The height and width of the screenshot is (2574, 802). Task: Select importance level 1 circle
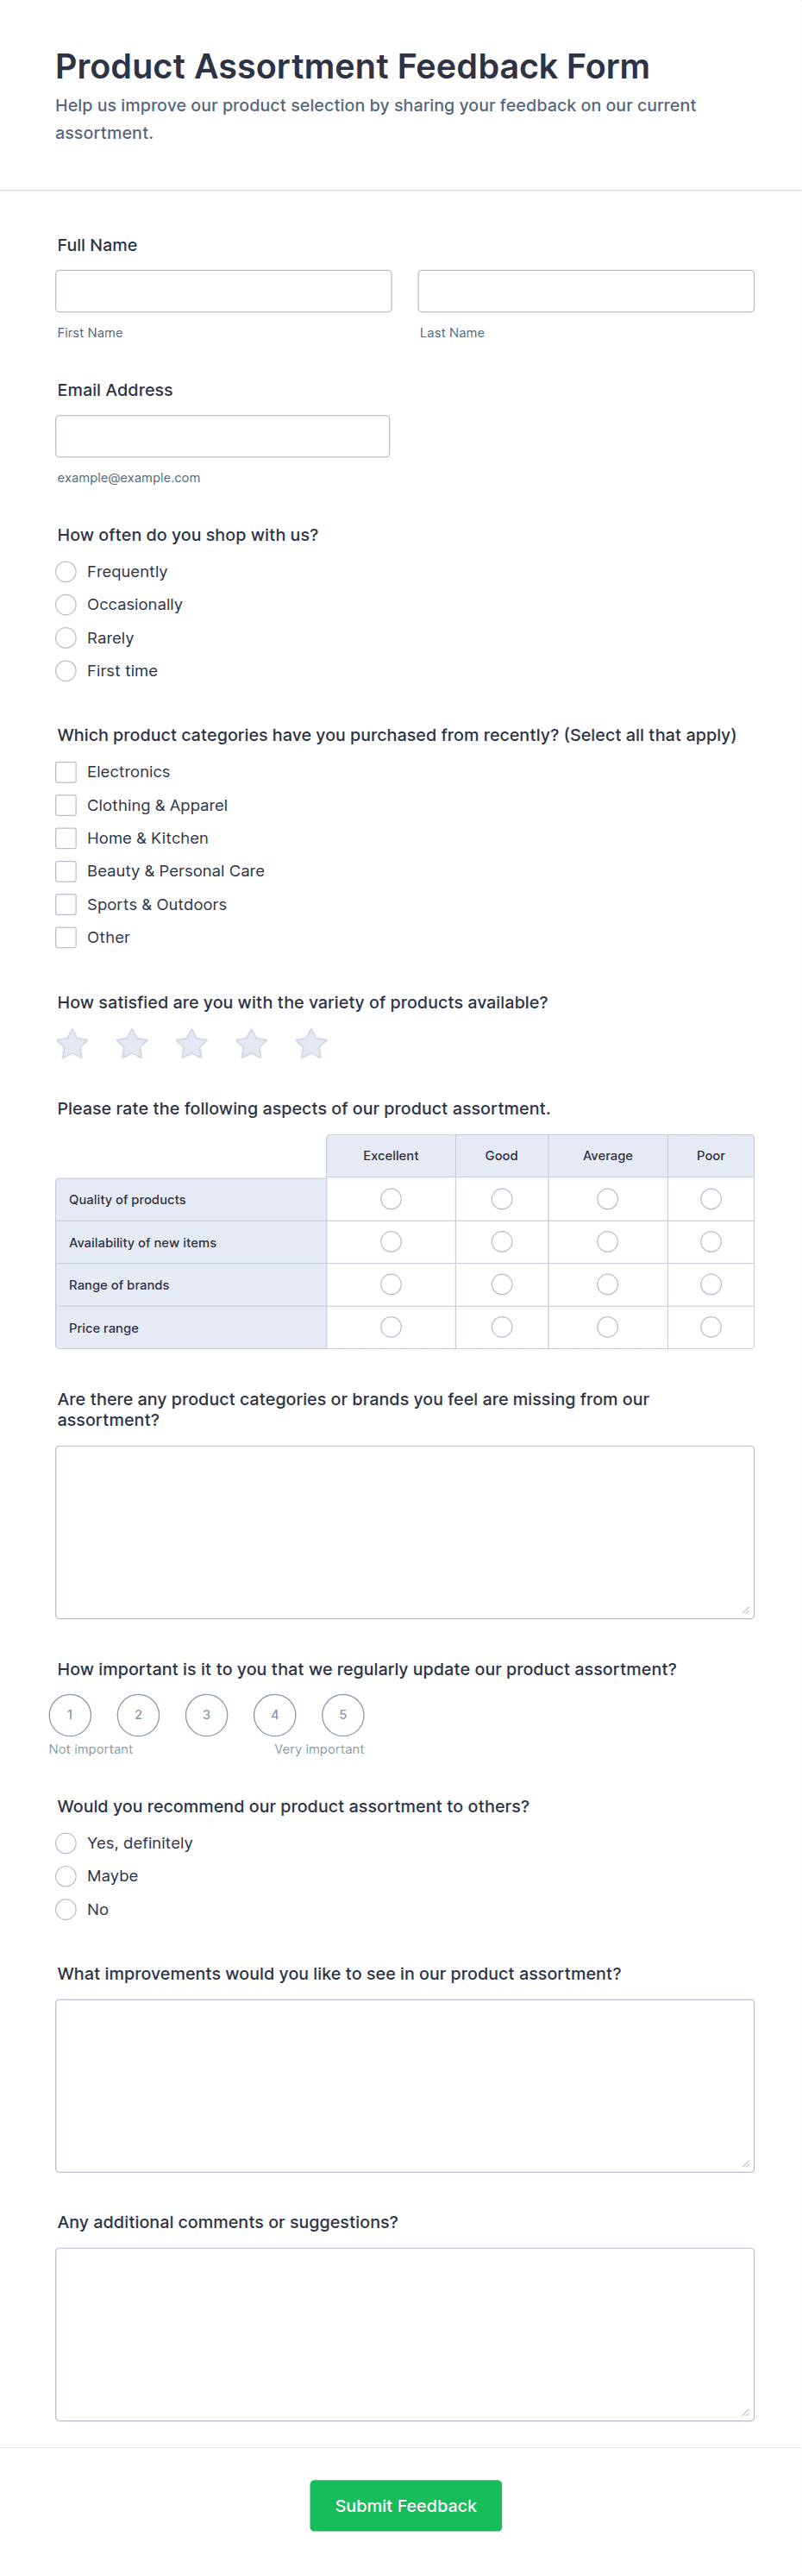pyautogui.click(x=70, y=1715)
